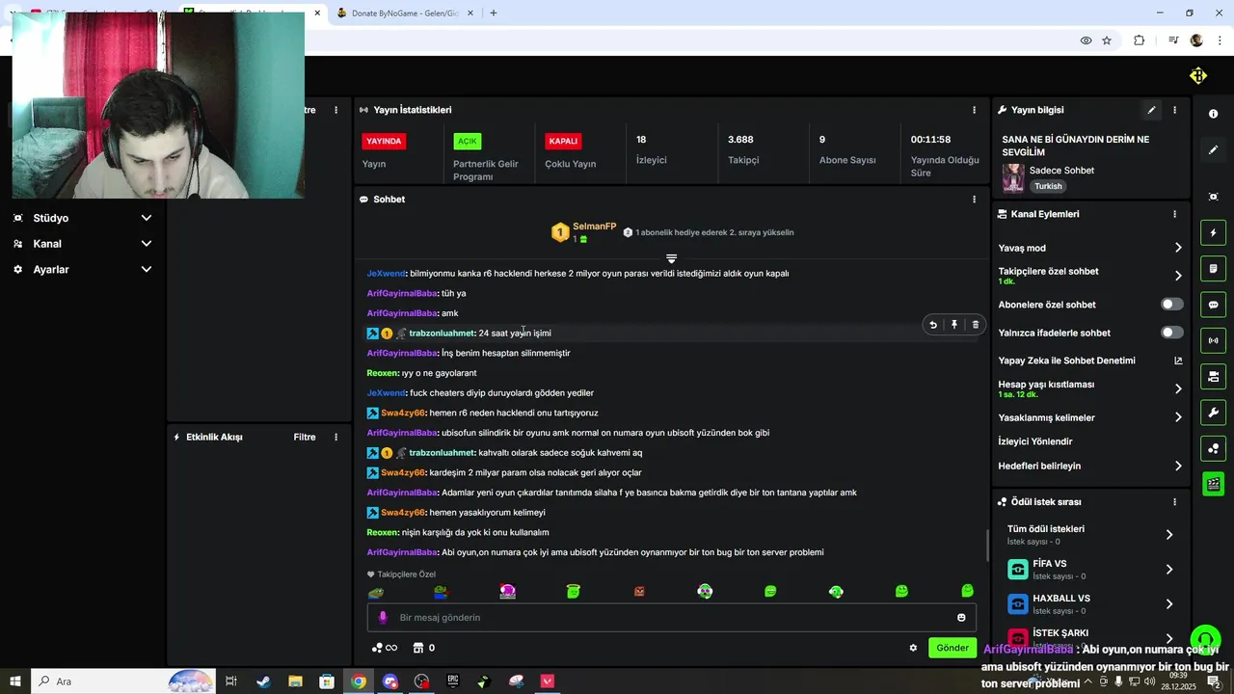
Task: Insert the green smiling blob emote on the right
Action: 967,591
